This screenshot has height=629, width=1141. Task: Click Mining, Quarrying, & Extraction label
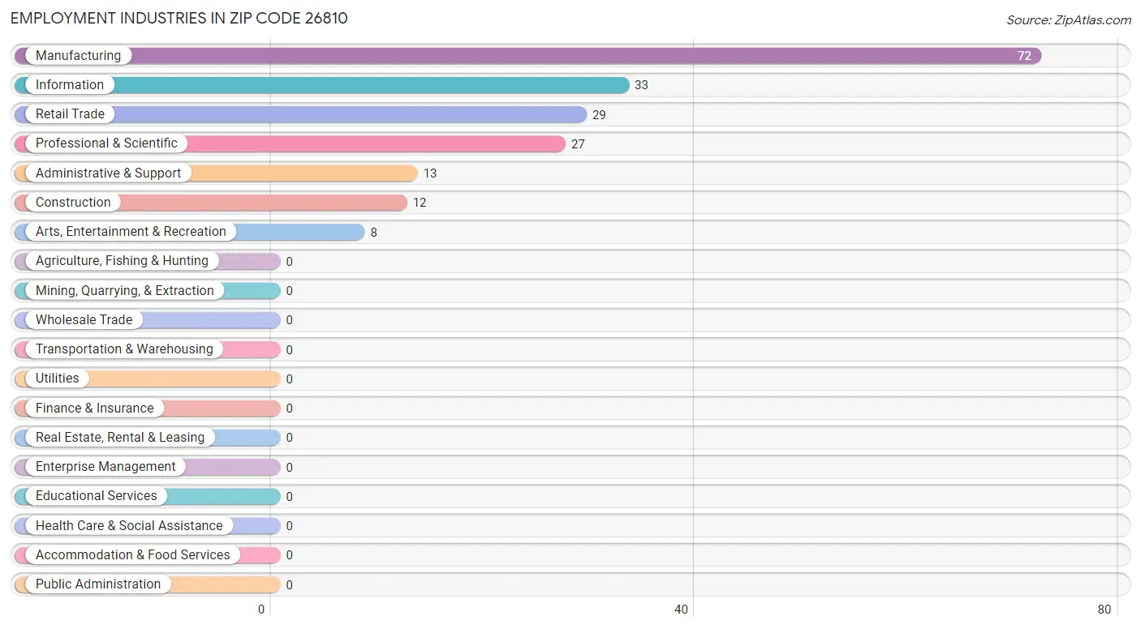click(x=125, y=290)
